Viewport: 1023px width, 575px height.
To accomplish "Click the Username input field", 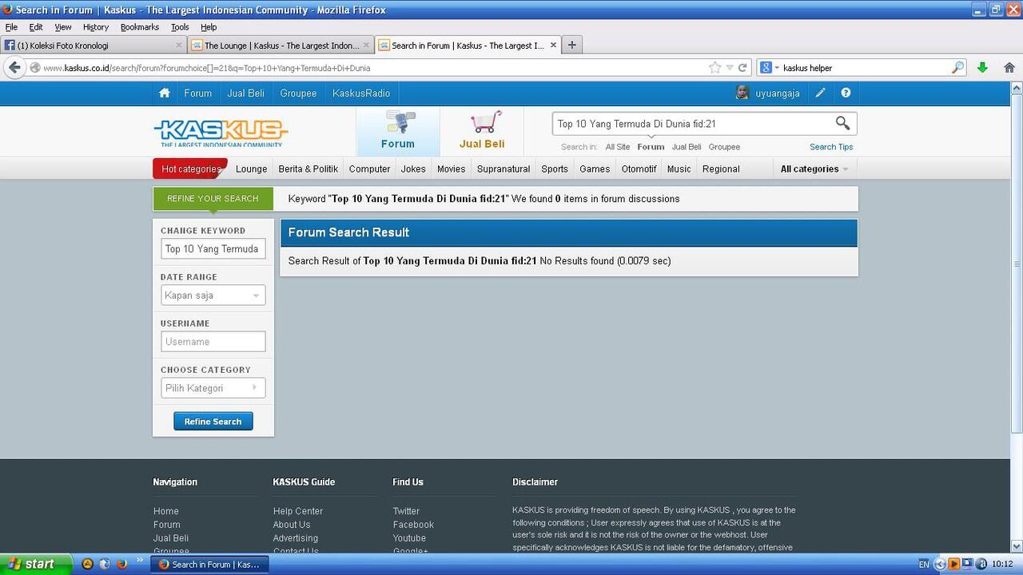I will 213,342.
